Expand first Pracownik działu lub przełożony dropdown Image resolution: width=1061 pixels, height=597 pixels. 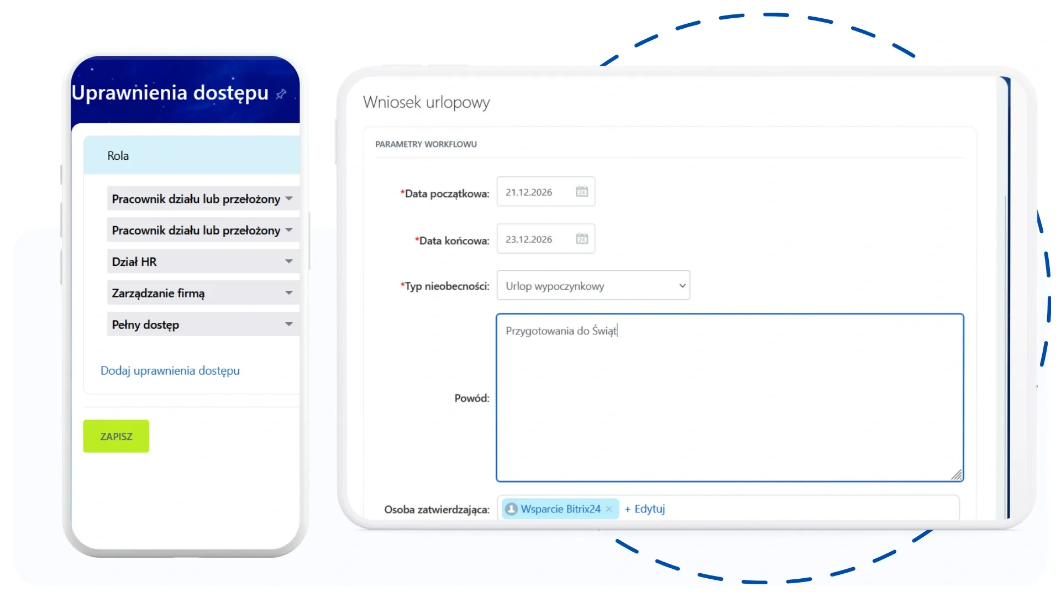pyautogui.click(x=289, y=198)
